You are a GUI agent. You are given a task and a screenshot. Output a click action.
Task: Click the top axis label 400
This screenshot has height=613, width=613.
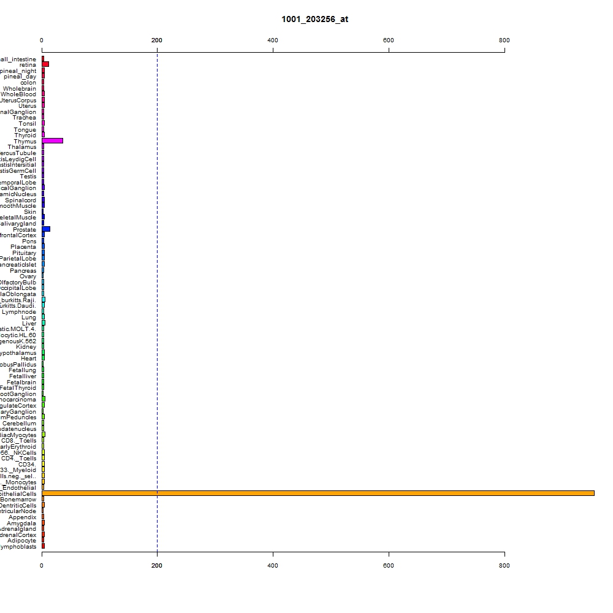273,40
